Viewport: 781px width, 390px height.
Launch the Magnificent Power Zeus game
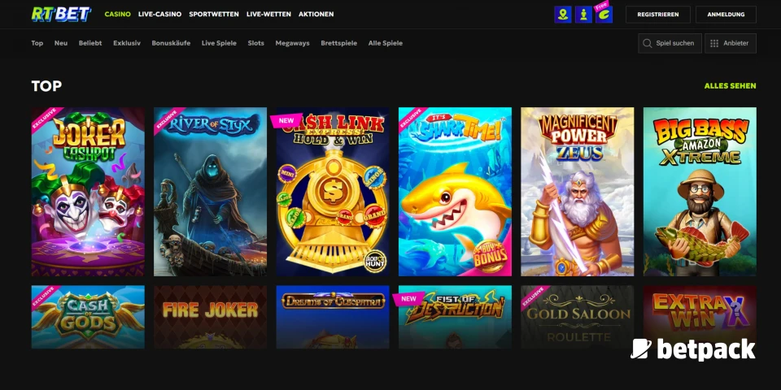click(x=577, y=192)
